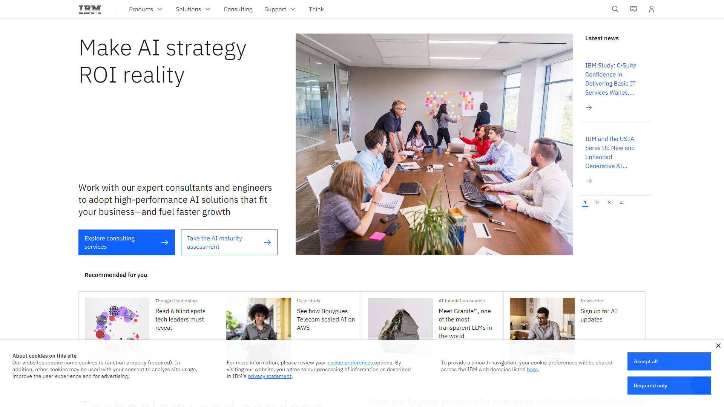Click the close cookie banner icon
The width and height of the screenshot is (724, 407).
(718, 345)
